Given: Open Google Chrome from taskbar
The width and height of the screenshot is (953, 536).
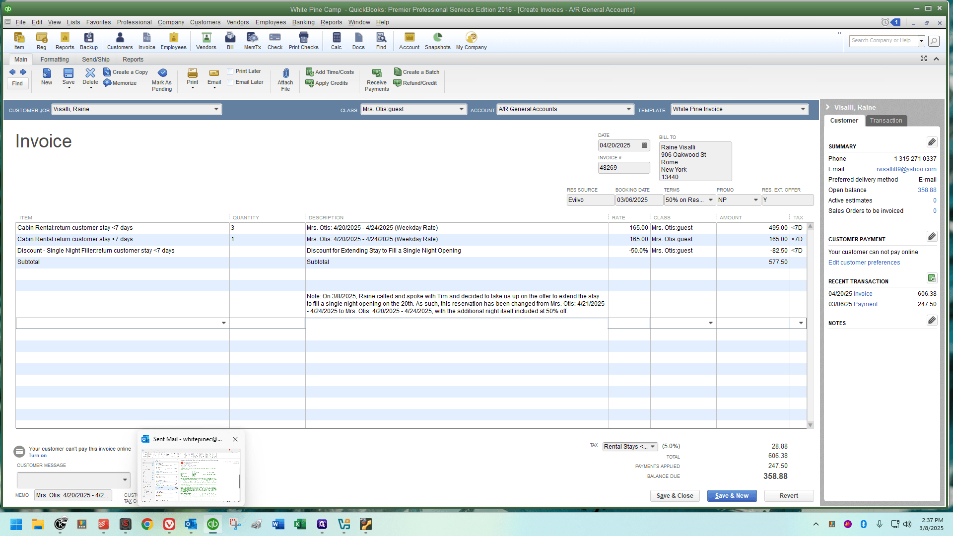Looking at the screenshot, I should pos(147,524).
